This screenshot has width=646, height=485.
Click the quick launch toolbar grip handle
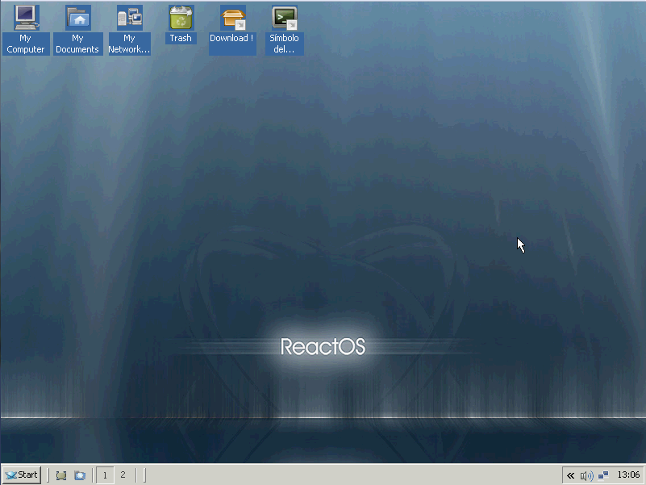[50, 475]
